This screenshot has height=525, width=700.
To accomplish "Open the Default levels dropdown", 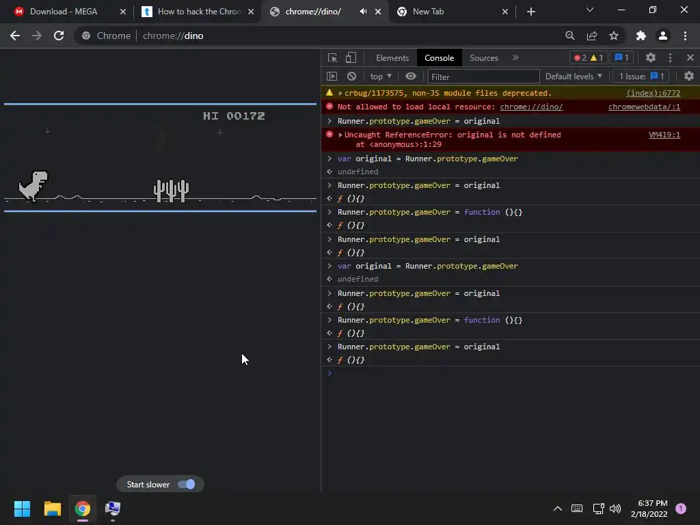I will [x=574, y=77].
